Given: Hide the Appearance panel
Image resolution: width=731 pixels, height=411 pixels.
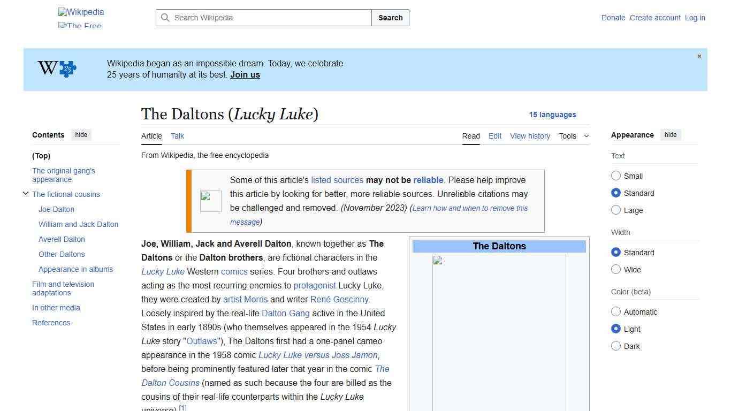Looking at the screenshot, I should [671, 134].
